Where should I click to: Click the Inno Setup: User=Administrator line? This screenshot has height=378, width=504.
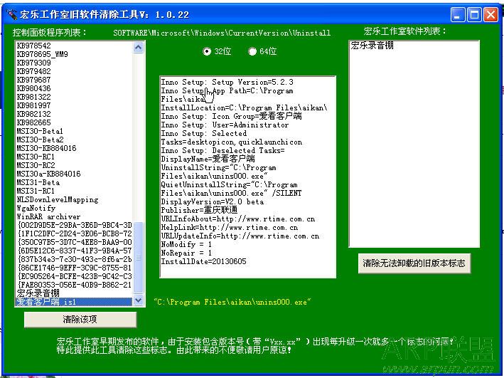[225, 125]
